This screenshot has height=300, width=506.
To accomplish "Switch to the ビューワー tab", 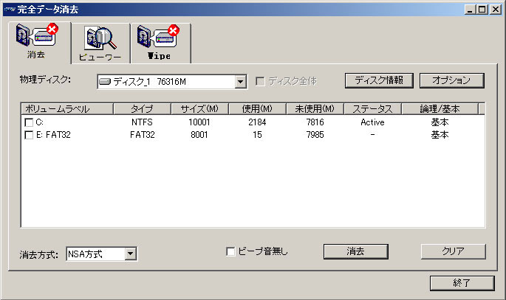I will point(100,43).
